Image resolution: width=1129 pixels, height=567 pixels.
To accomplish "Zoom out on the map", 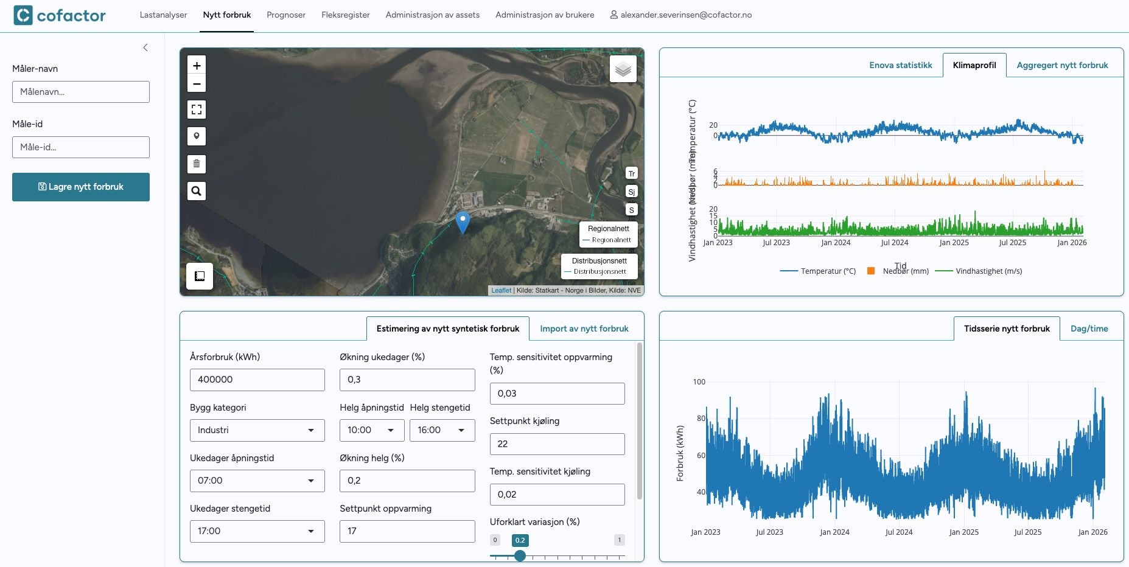I will pos(197,84).
